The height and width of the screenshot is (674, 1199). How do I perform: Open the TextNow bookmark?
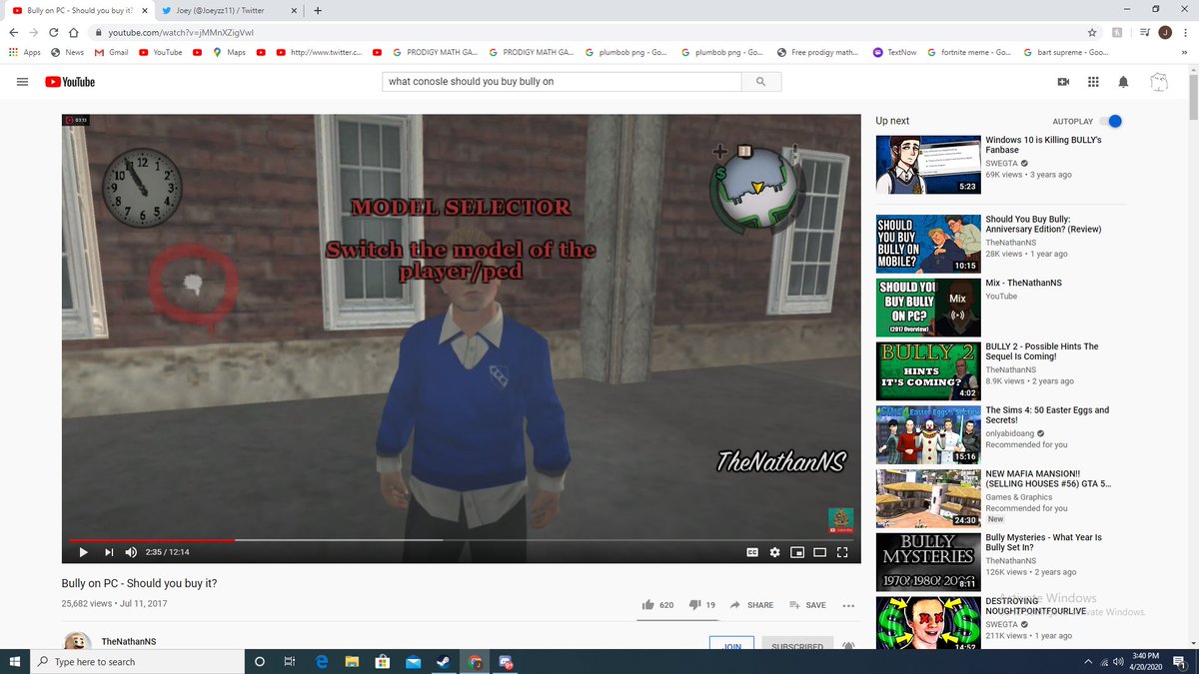(x=894, y=52)
